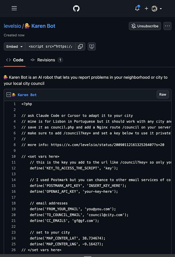Image resolution: width=175 pixels, height=257 pixels.
Task: Switch to the Revisions tab
Action: pyautogui.click(x=46, y=60)
